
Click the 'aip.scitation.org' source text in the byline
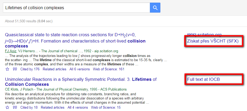click(x=106, y=51)
